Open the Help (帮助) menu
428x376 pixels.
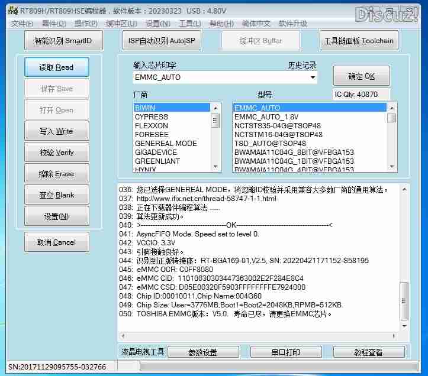click(221, 24)
